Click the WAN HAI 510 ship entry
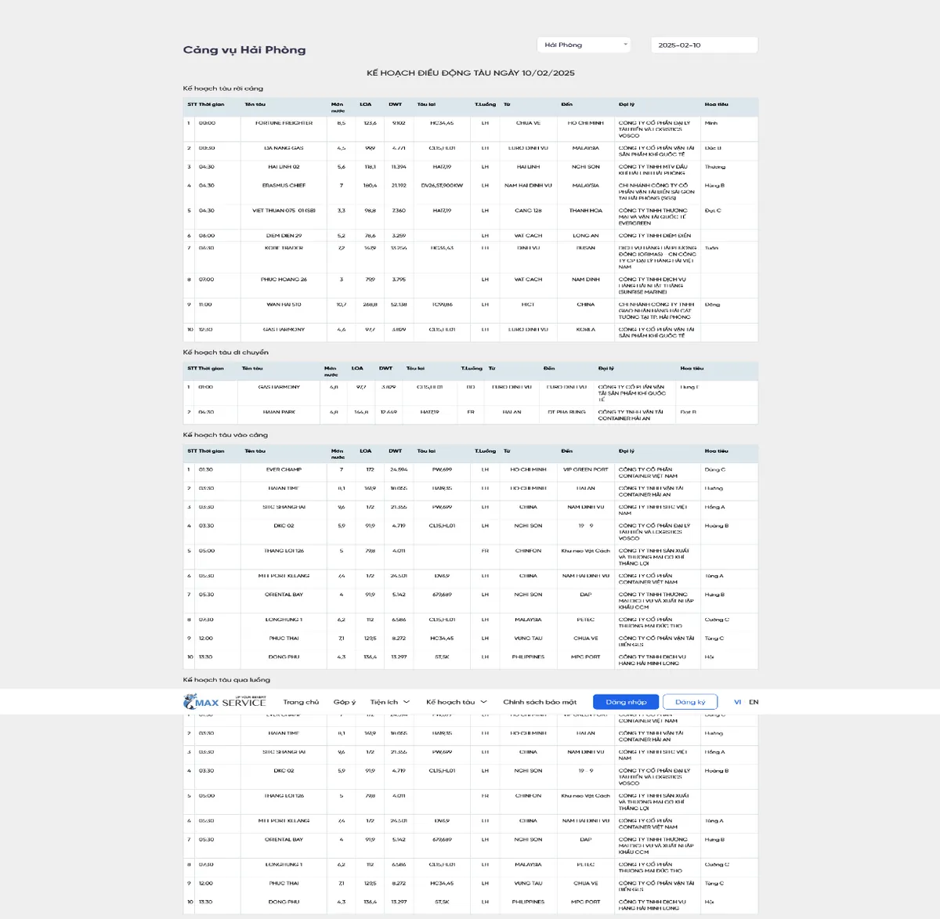 [x=284, y=305]
